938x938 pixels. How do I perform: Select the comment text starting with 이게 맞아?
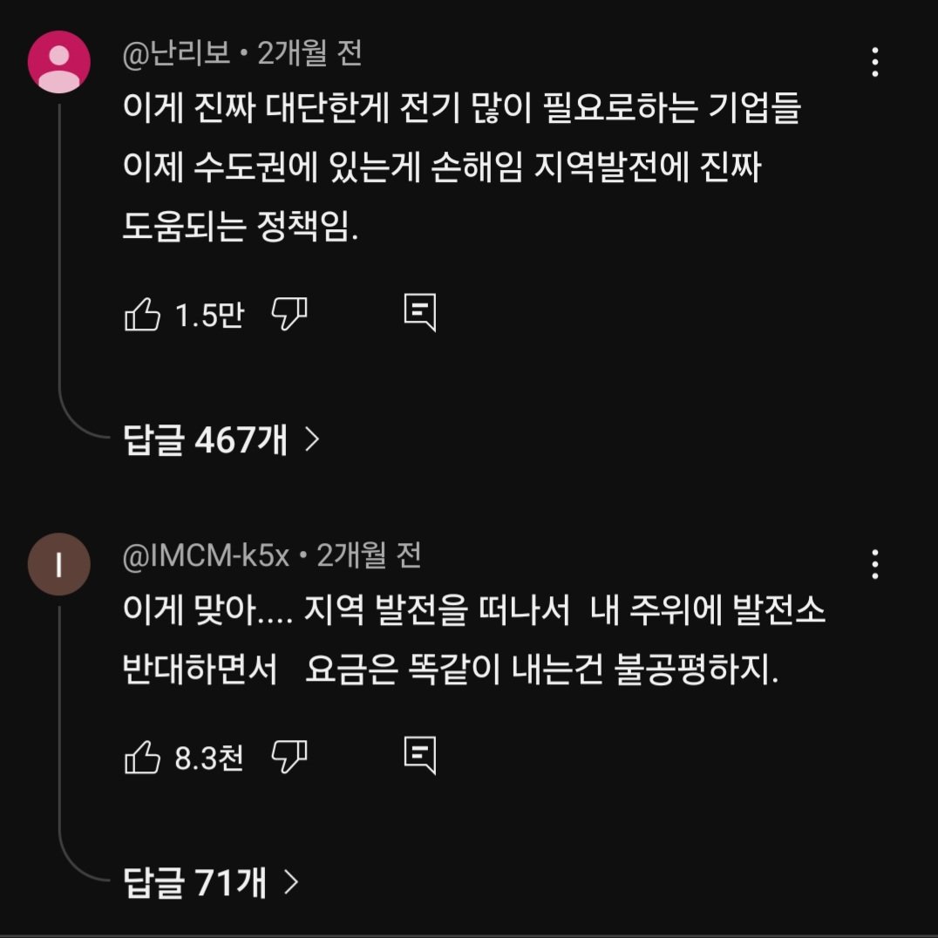pos(473,642)
